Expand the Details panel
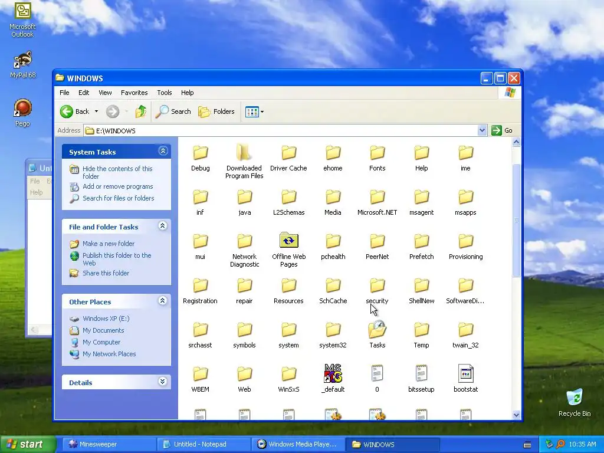 [163, 382]
